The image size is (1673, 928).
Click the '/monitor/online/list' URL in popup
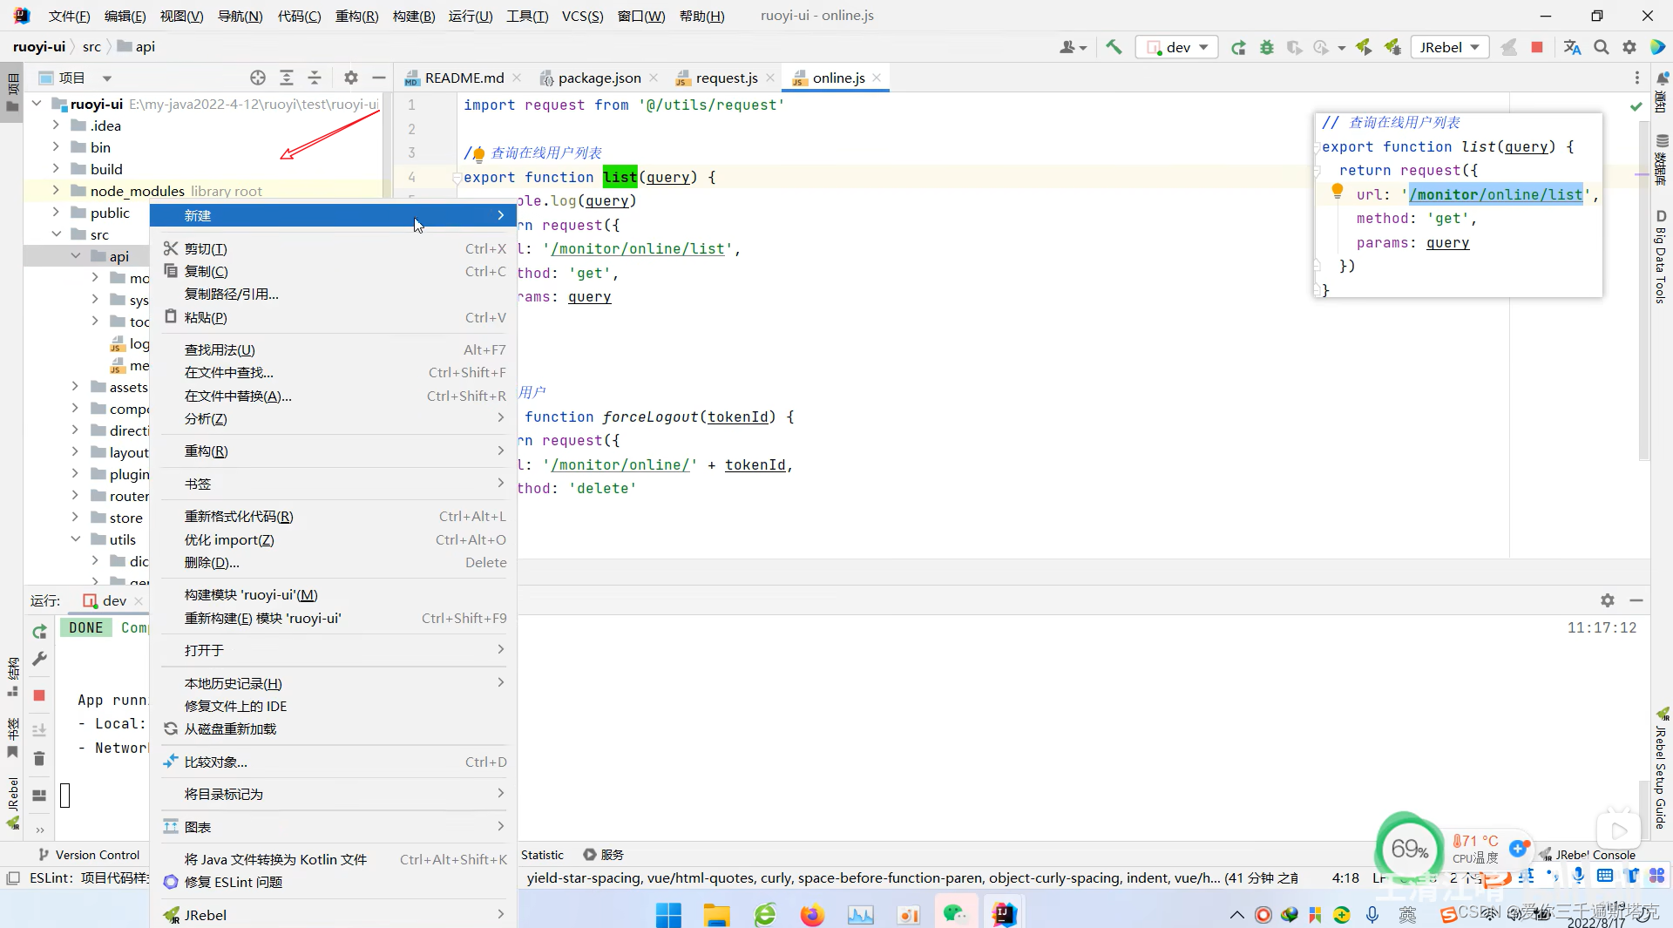(x=1495, y=194)
